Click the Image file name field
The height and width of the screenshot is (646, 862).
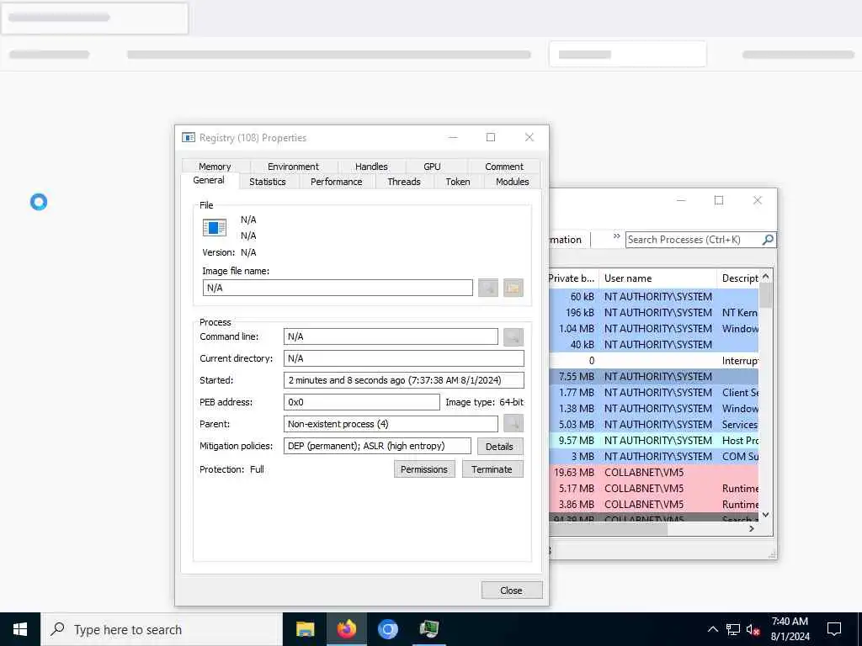click(x=338, y=288)
